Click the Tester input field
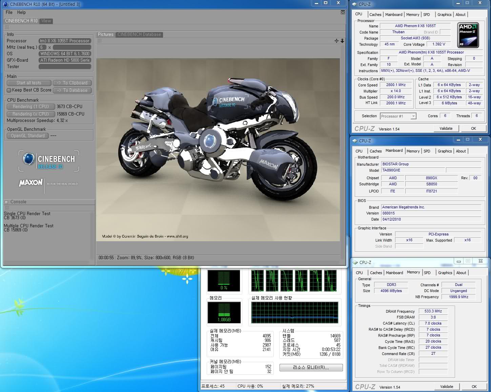The image size is (491, 392). click(x=65, y=67)
